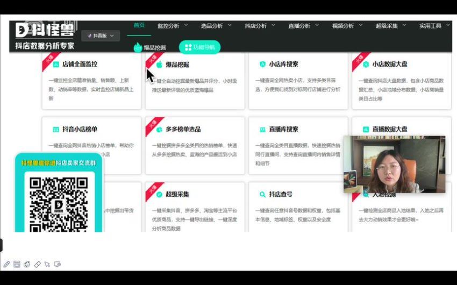The height and width of the screenshot is (285, 457).
Task: Open the 爆品挖掘 shortcut in the navbar
Action: [154, 47]
